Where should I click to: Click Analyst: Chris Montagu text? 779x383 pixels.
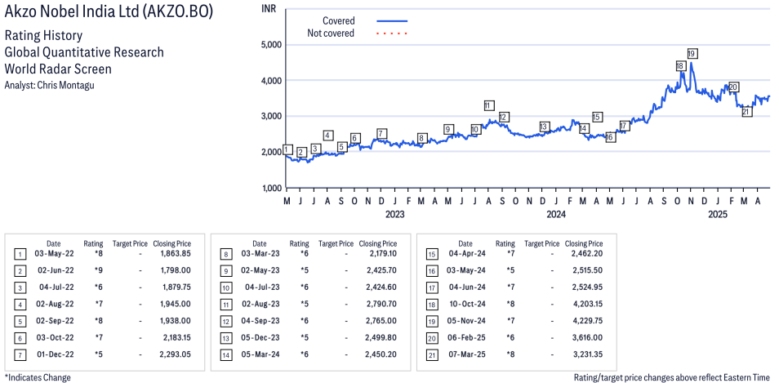coord(49,85)
